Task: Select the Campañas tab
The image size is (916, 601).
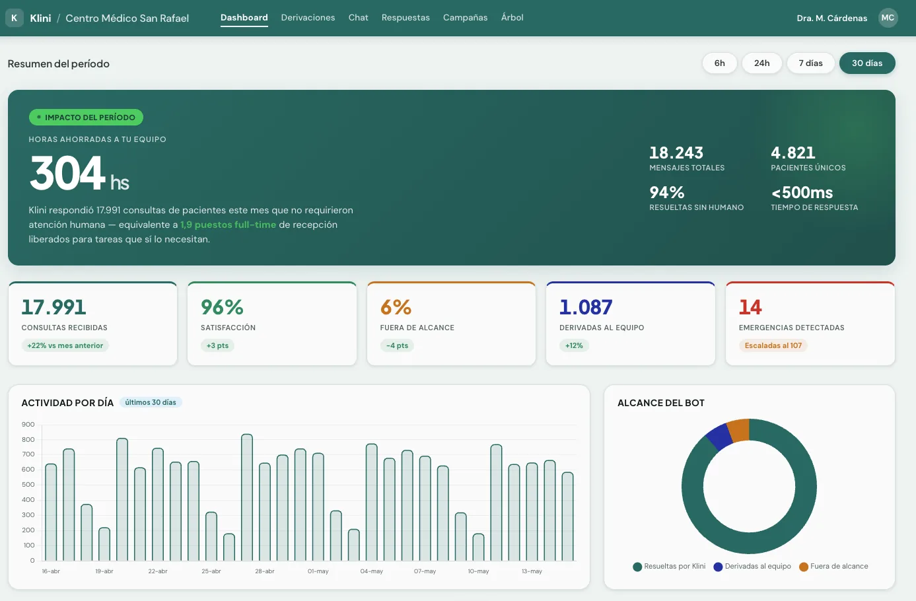Action: point(466,18)
